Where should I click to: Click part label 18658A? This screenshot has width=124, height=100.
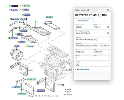30,46
